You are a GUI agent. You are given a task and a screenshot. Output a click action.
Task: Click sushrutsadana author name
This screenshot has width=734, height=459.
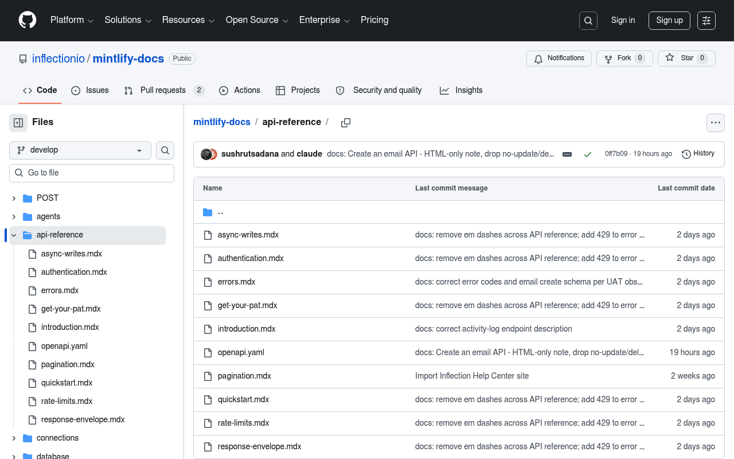coord(250,154)
